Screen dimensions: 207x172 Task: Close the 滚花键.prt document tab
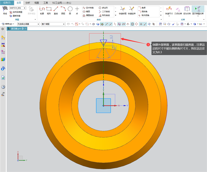tap(25, 29)
